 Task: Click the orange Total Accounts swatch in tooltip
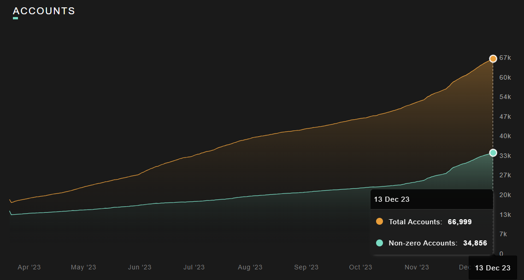pyautogui.click(x=379, y=221)
